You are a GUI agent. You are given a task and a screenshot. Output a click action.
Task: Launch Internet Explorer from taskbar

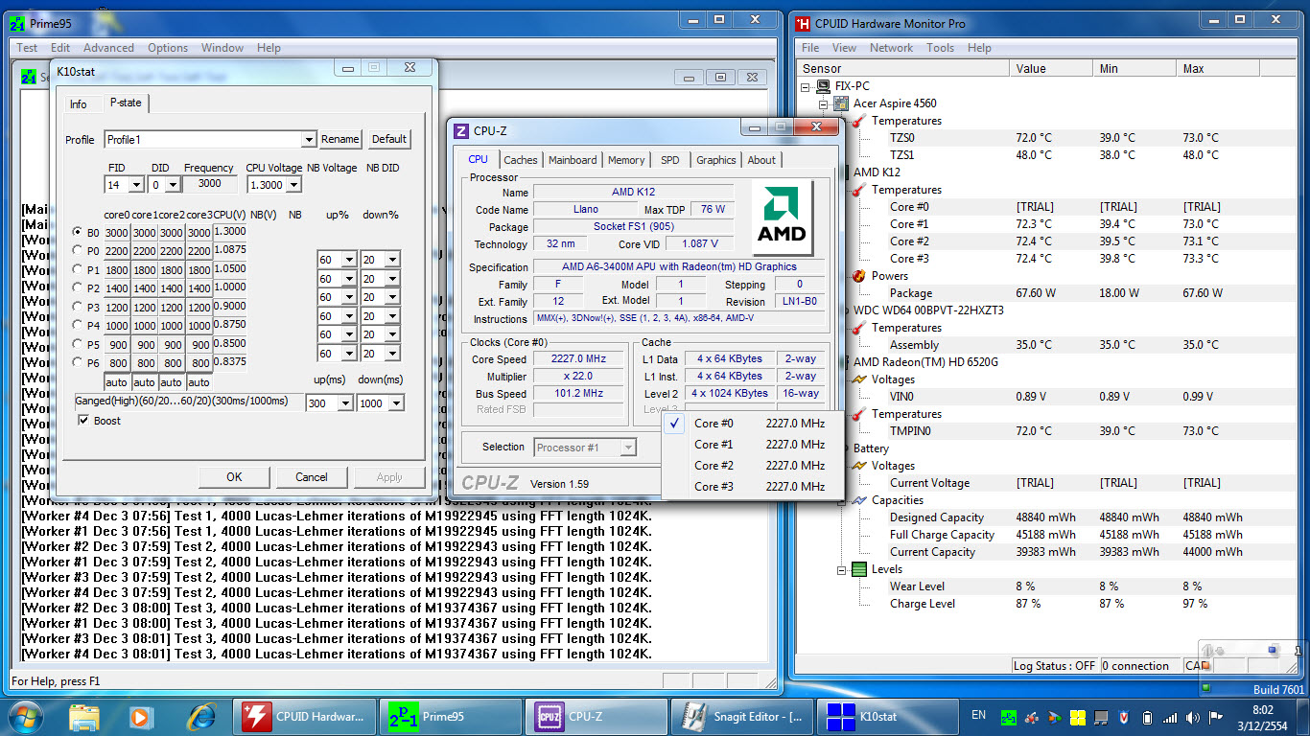[x=201, y=716]
